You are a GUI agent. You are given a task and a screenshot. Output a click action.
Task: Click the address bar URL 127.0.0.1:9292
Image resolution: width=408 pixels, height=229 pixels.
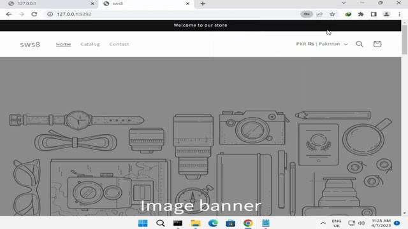(x=74, y=14)
